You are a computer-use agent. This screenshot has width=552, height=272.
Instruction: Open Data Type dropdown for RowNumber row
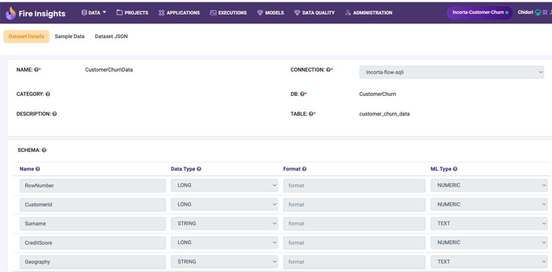pos(224,185)
